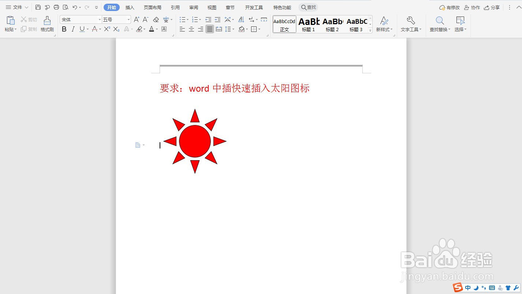522x294 pixels.
Task: Expand the quick access toolbar customize arrow
Action: click(96, 7)
